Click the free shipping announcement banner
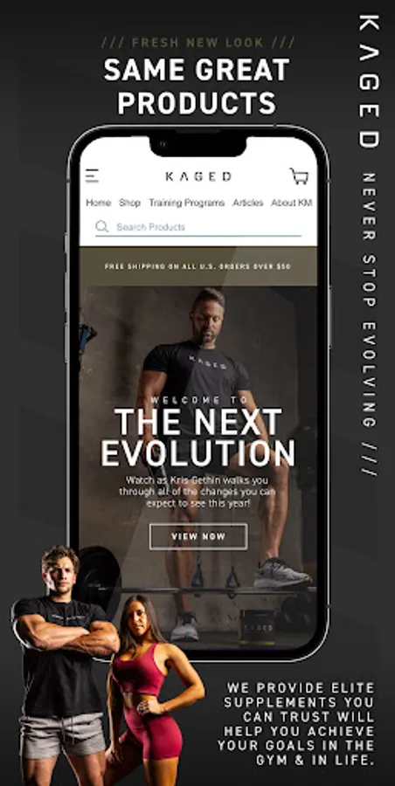Viewport: 395px width, 786px height. tap(198, 266)
